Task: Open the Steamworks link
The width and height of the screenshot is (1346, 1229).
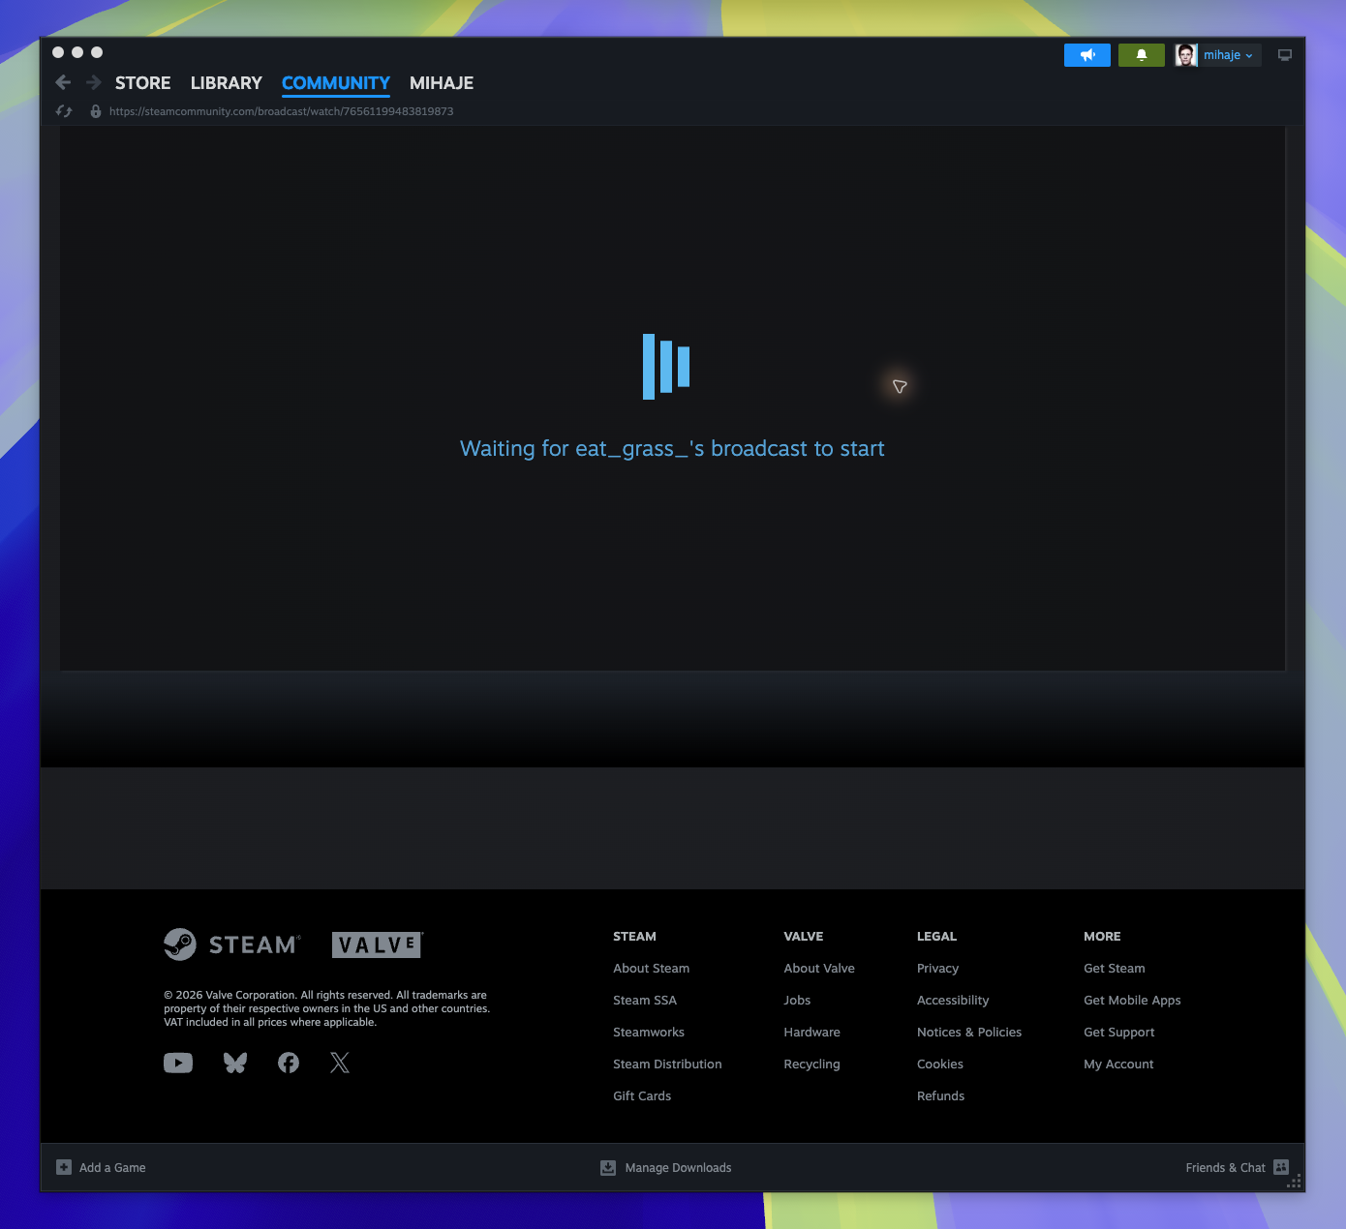Action: click(649, 1033)
